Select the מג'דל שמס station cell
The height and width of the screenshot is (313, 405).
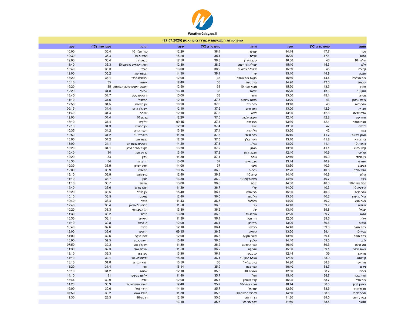pyautogui.click(x=141, y=293)
